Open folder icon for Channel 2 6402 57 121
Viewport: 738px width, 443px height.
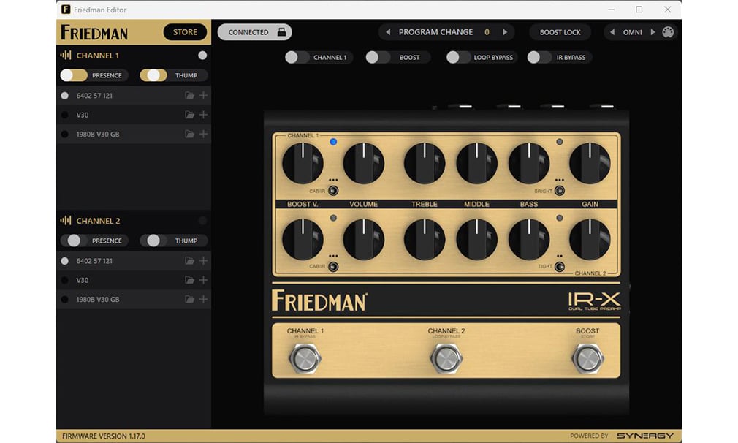[x=189, y=261]
